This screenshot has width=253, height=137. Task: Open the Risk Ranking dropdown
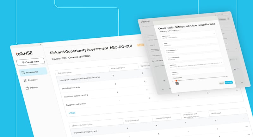(x=196, y=64)
